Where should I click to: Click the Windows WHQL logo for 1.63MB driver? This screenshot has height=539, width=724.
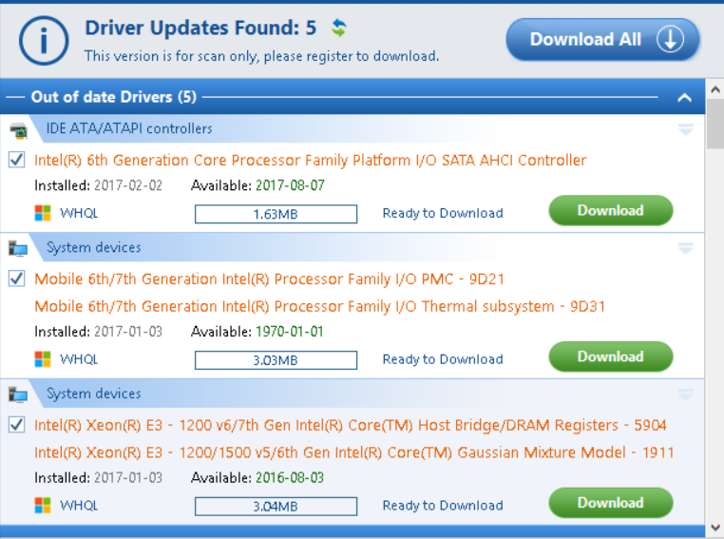pos(43,213)
